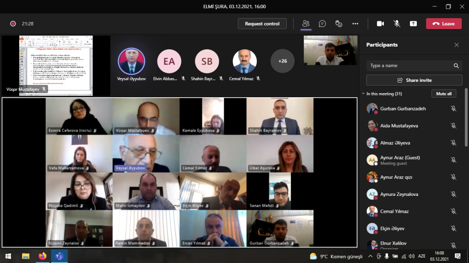Mute Cemal Yılmaz in participants list
The width and height of the screenshot is (469, 263).
pyautogui.click(x=453, y=211)
